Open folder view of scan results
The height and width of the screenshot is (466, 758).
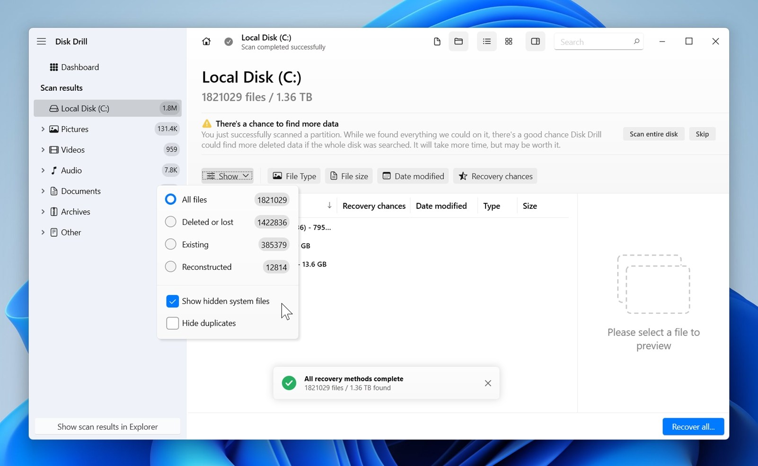pos(458,42)
